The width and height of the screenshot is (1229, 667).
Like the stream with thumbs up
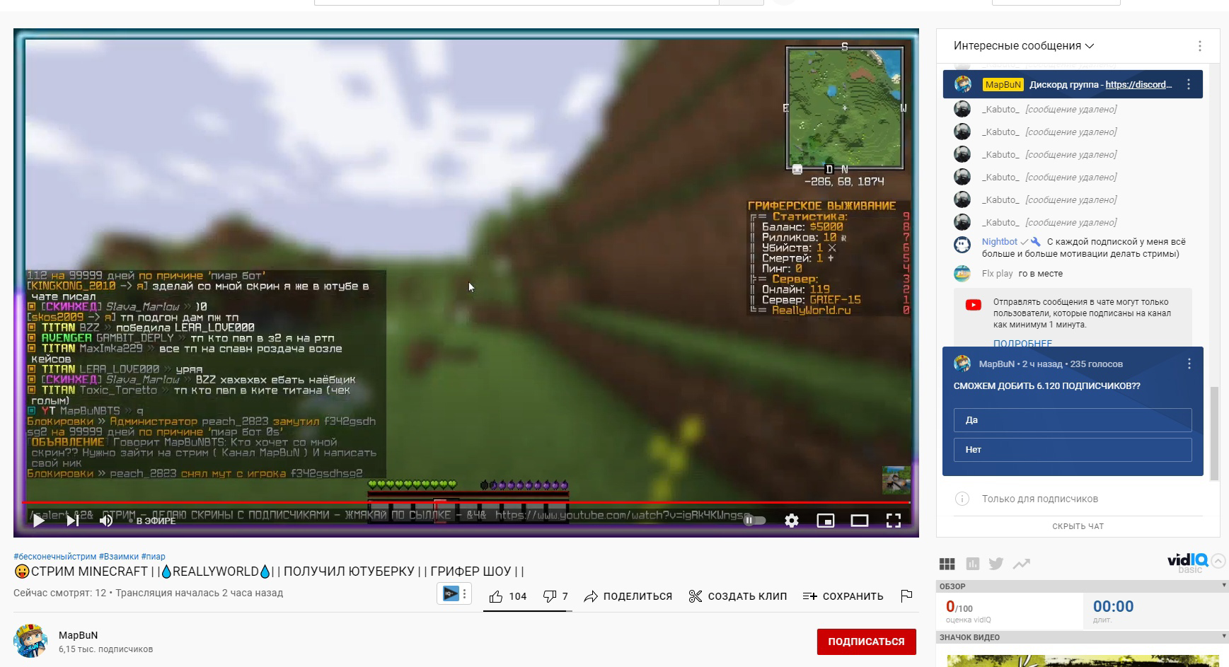[507, 596]
